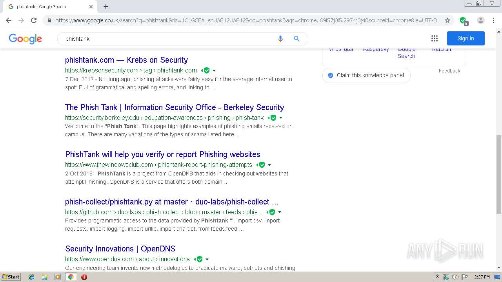The image size is (502, 282).
Task: Close the phishtank Google Search tab
Action: (x=91, y=7)
